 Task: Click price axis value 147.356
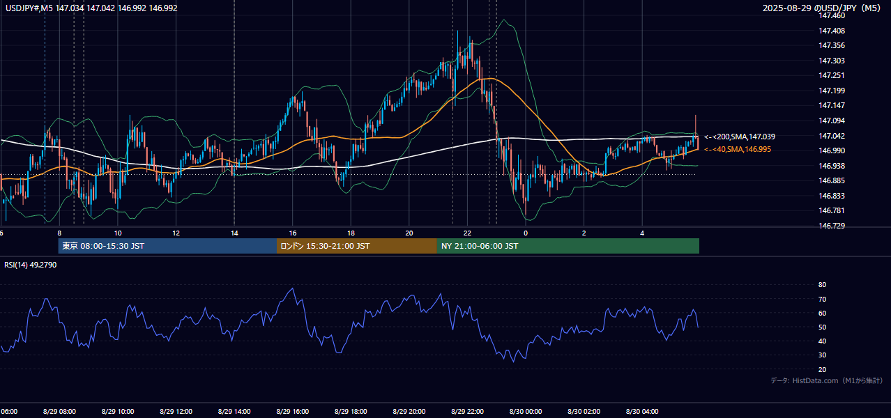tap(832, 45)
